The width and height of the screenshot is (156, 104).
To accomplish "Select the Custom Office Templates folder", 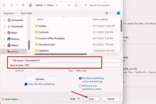I will (52, 38).
